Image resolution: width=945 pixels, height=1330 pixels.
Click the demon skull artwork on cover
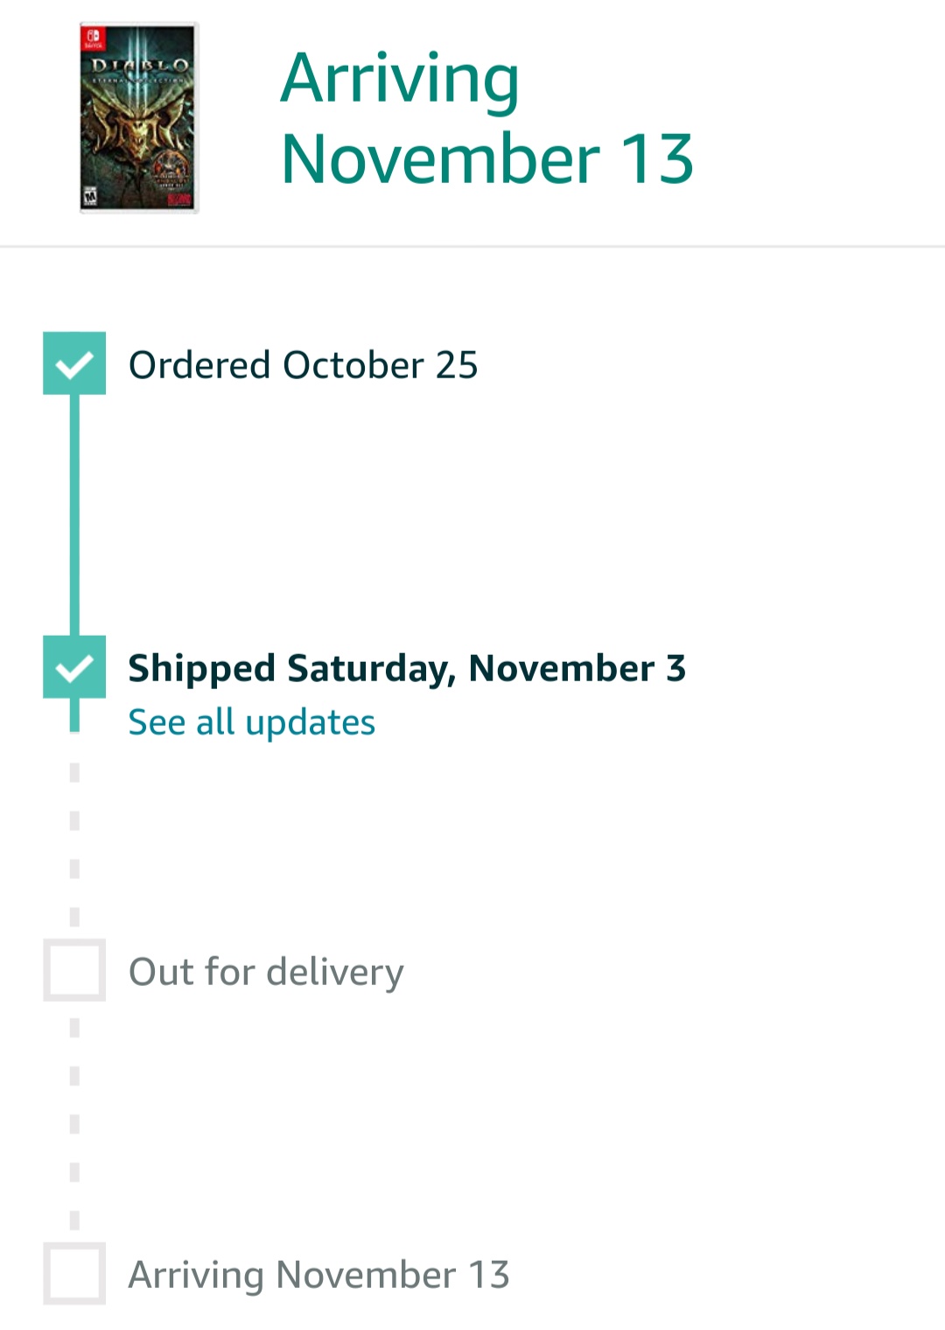(x=136, y=131)
